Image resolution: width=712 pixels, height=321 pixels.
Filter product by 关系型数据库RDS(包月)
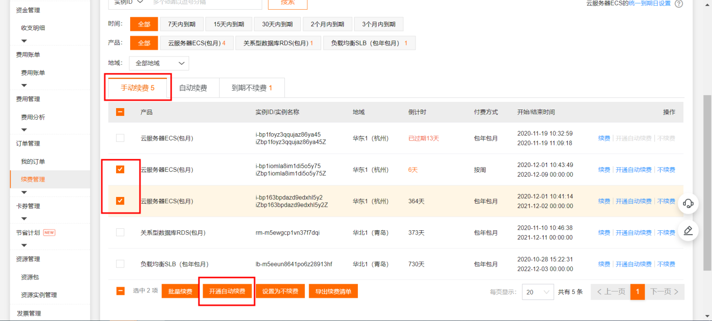[x=278, y=43]
